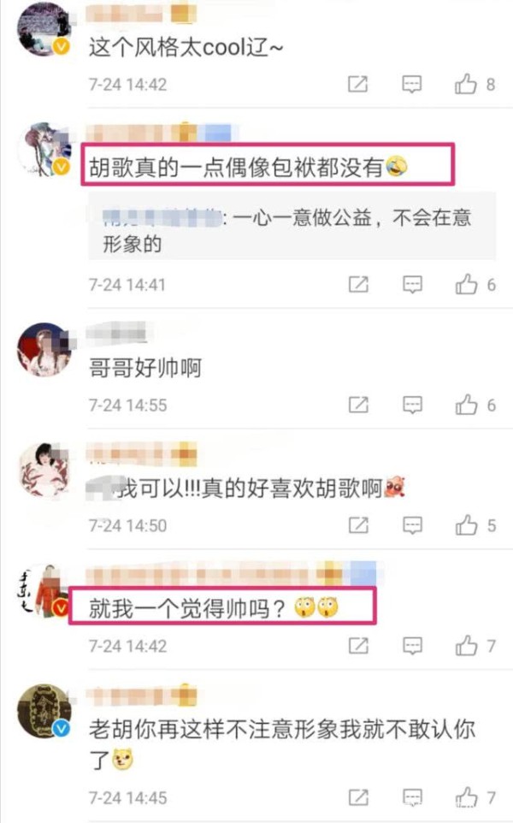
Task: Reply to the '哥哥好帅啊' comment
Action: click(412, 405)
